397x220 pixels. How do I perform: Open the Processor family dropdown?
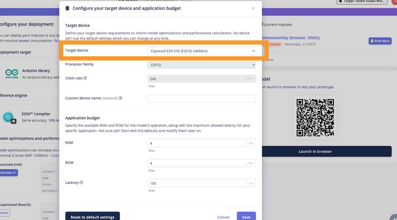(202, 65)
